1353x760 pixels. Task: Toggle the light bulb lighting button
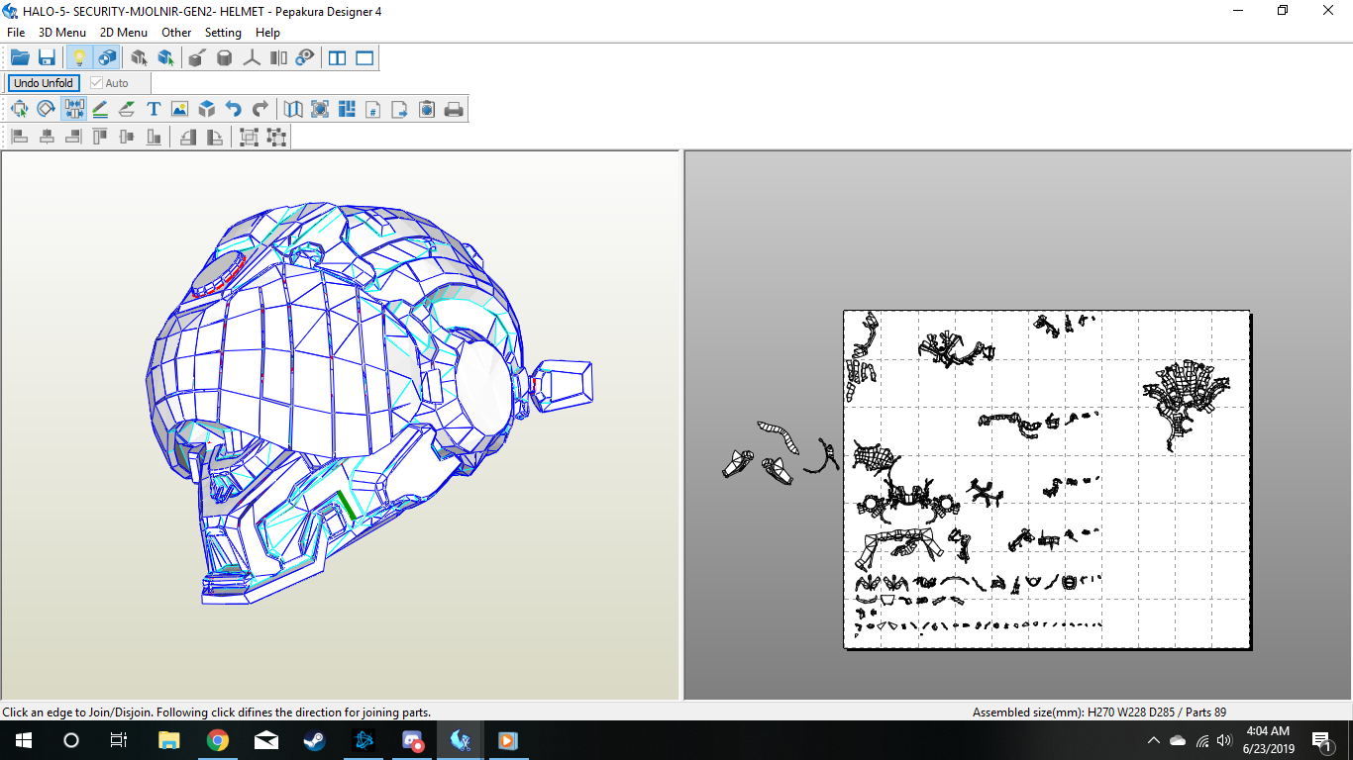[80, 57]
